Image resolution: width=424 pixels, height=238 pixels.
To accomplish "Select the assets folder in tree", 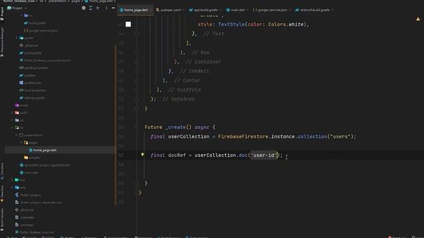I will point(21,105).
